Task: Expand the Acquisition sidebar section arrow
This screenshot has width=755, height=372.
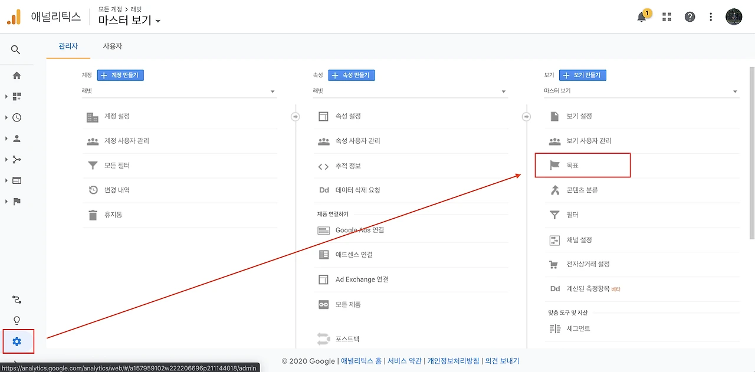Action: point(6,159)
